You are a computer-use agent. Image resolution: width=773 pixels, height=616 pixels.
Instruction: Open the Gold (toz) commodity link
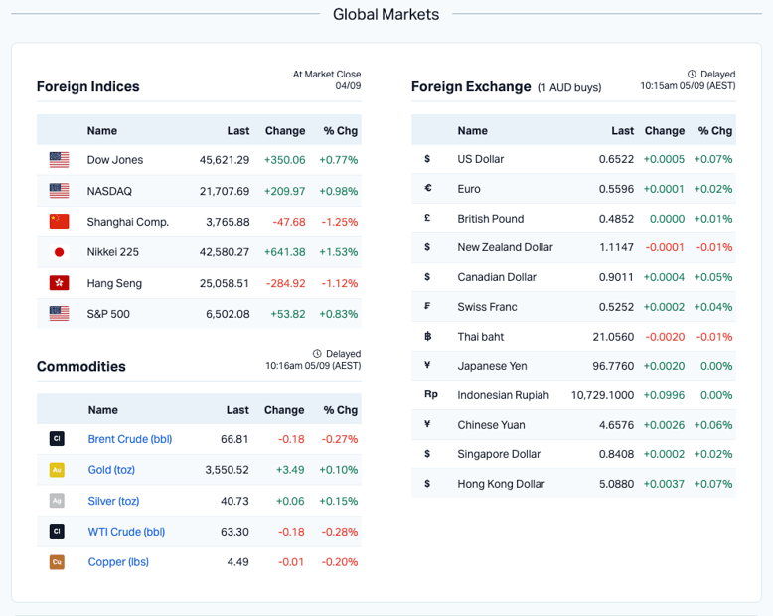[x=111, y=470]
